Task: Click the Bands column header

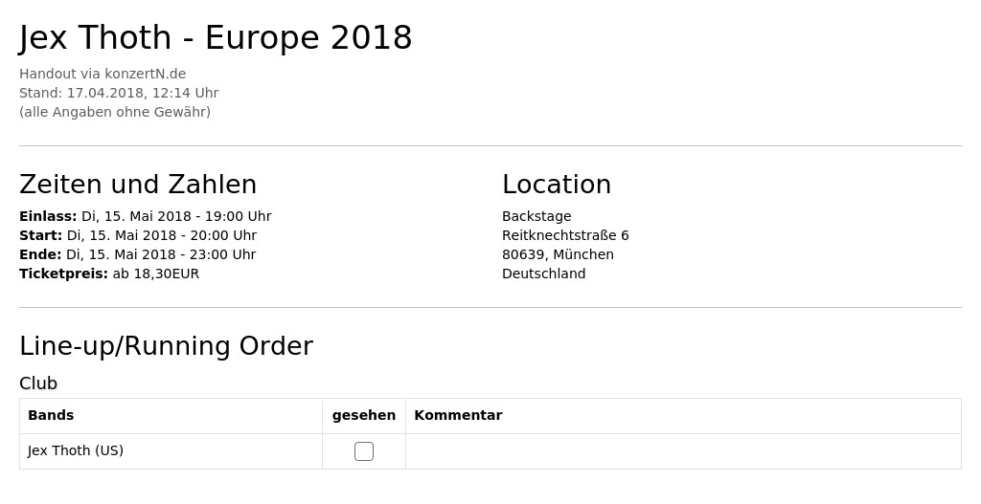Action: tap(51, 415)
